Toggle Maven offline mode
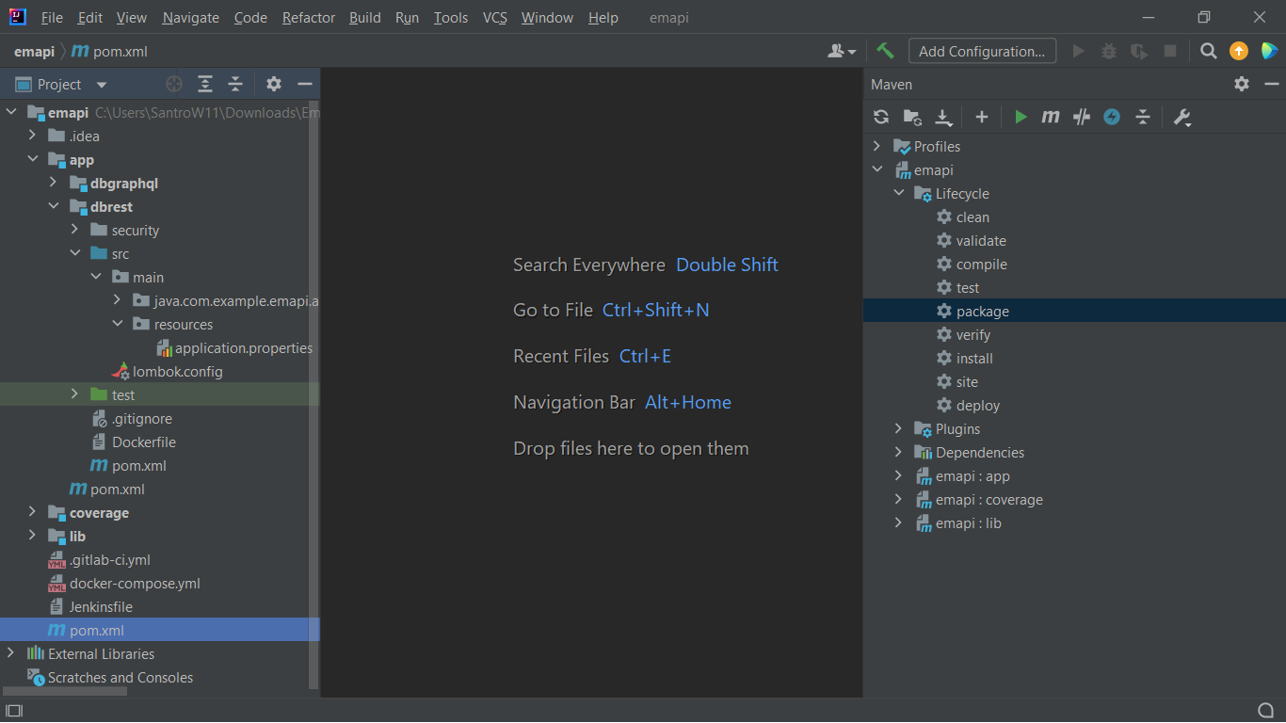The height and width of the screenshot is (723, 1286). (x=1082, y=117)
